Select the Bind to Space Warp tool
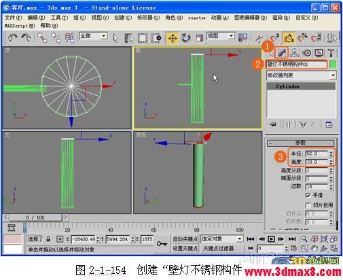The height and width of the screenshot is (280, 343). [70, 37]
